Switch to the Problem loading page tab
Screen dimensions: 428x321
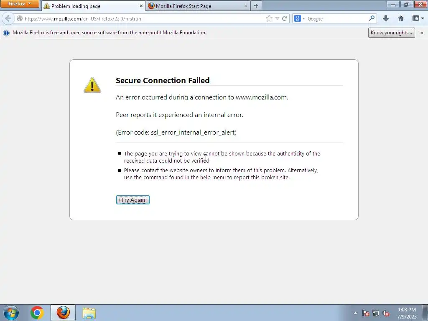(94, 6)
